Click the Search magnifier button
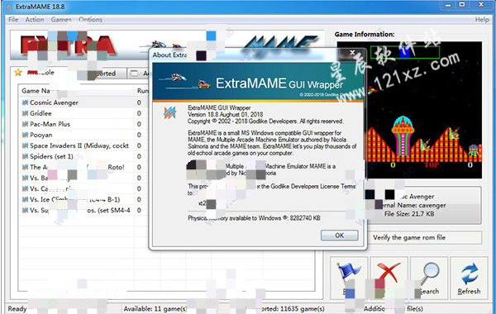The height and width of the screenshot is (314, 496). point(429,278)
